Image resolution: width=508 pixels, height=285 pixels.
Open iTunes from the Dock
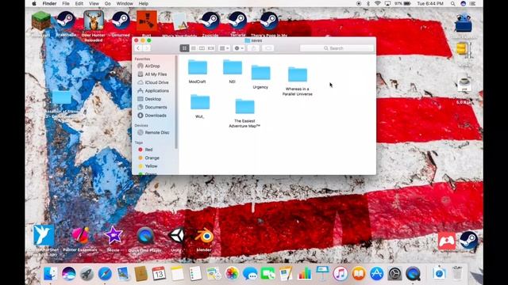pos(341,274)
